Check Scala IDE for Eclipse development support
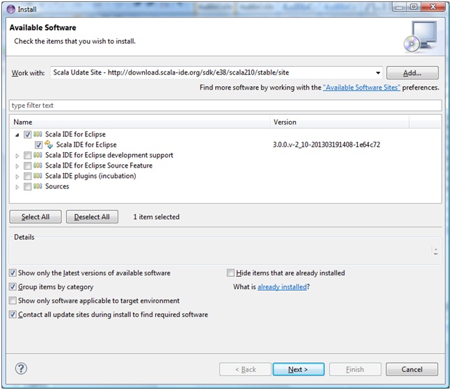Image resolution: width=451 pixels, height=390 pixels. 28,156
